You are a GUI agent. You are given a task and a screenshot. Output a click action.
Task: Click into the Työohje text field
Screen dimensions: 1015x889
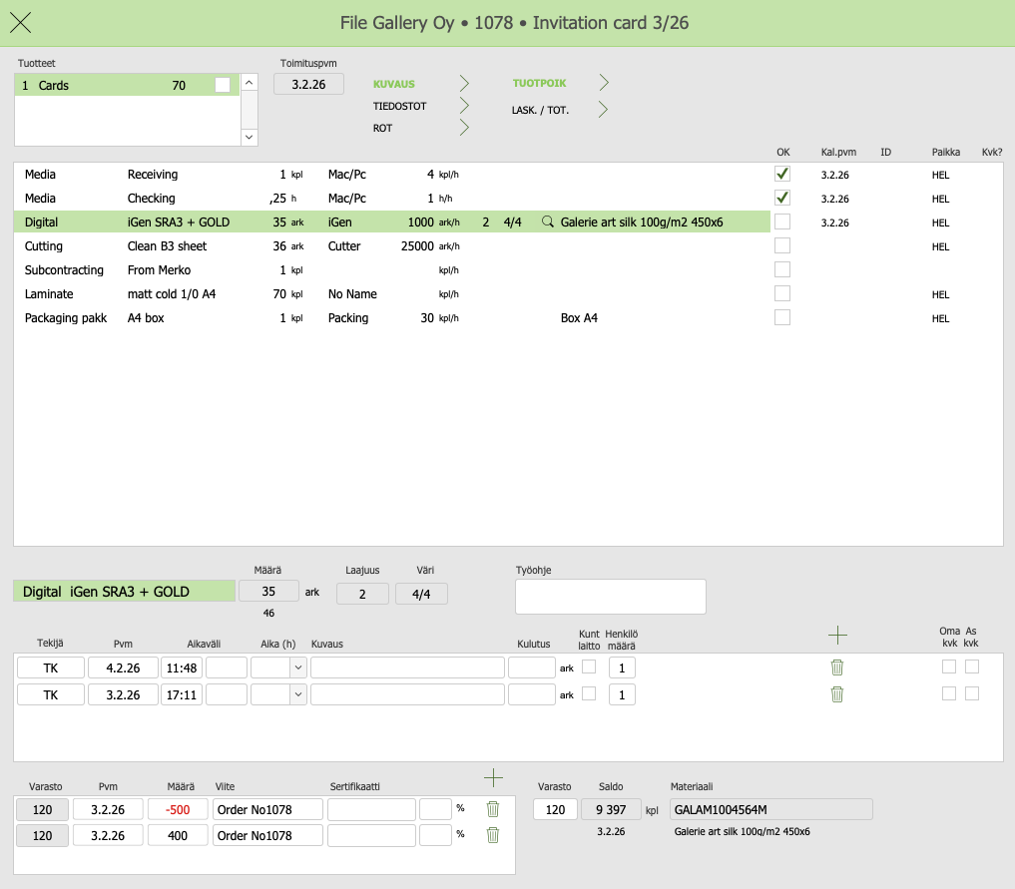point(610,597)
